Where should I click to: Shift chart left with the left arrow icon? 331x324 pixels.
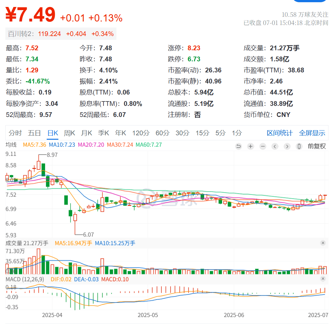275,146
